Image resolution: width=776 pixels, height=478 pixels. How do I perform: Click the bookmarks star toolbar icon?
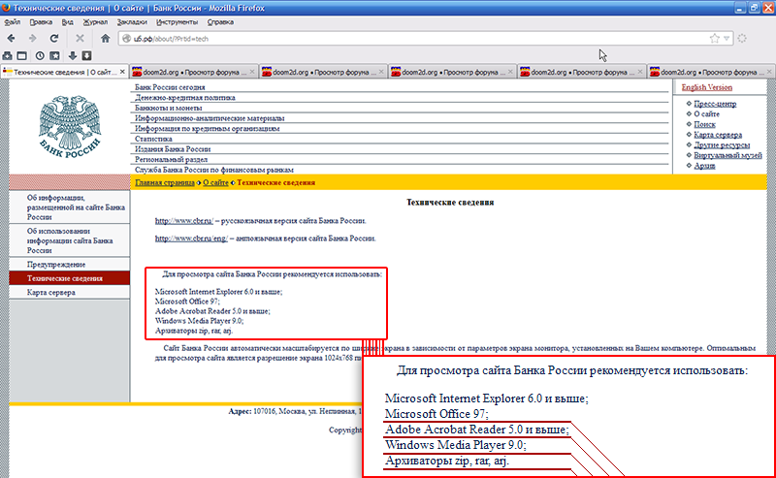pos(54,55)
